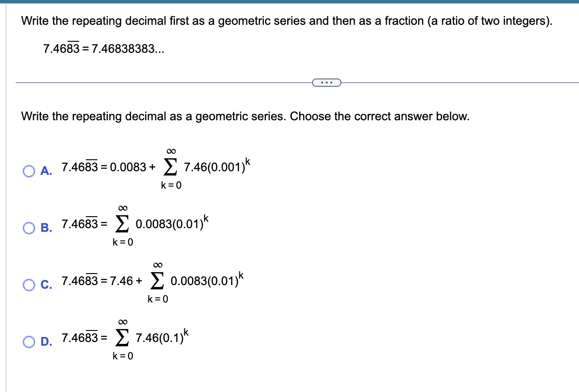Click the answer label B
The image size is (579, 392).
(x=45, y=227)
